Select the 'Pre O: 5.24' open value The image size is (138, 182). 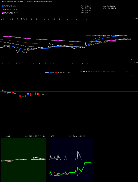pyautogui.click(x=86, y=6)
